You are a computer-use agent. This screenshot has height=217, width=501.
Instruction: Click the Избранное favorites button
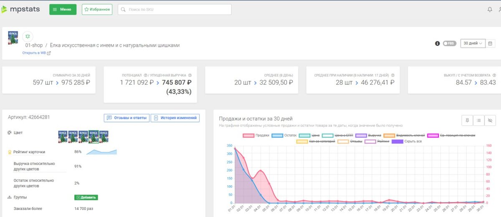[x=97, y=10]
